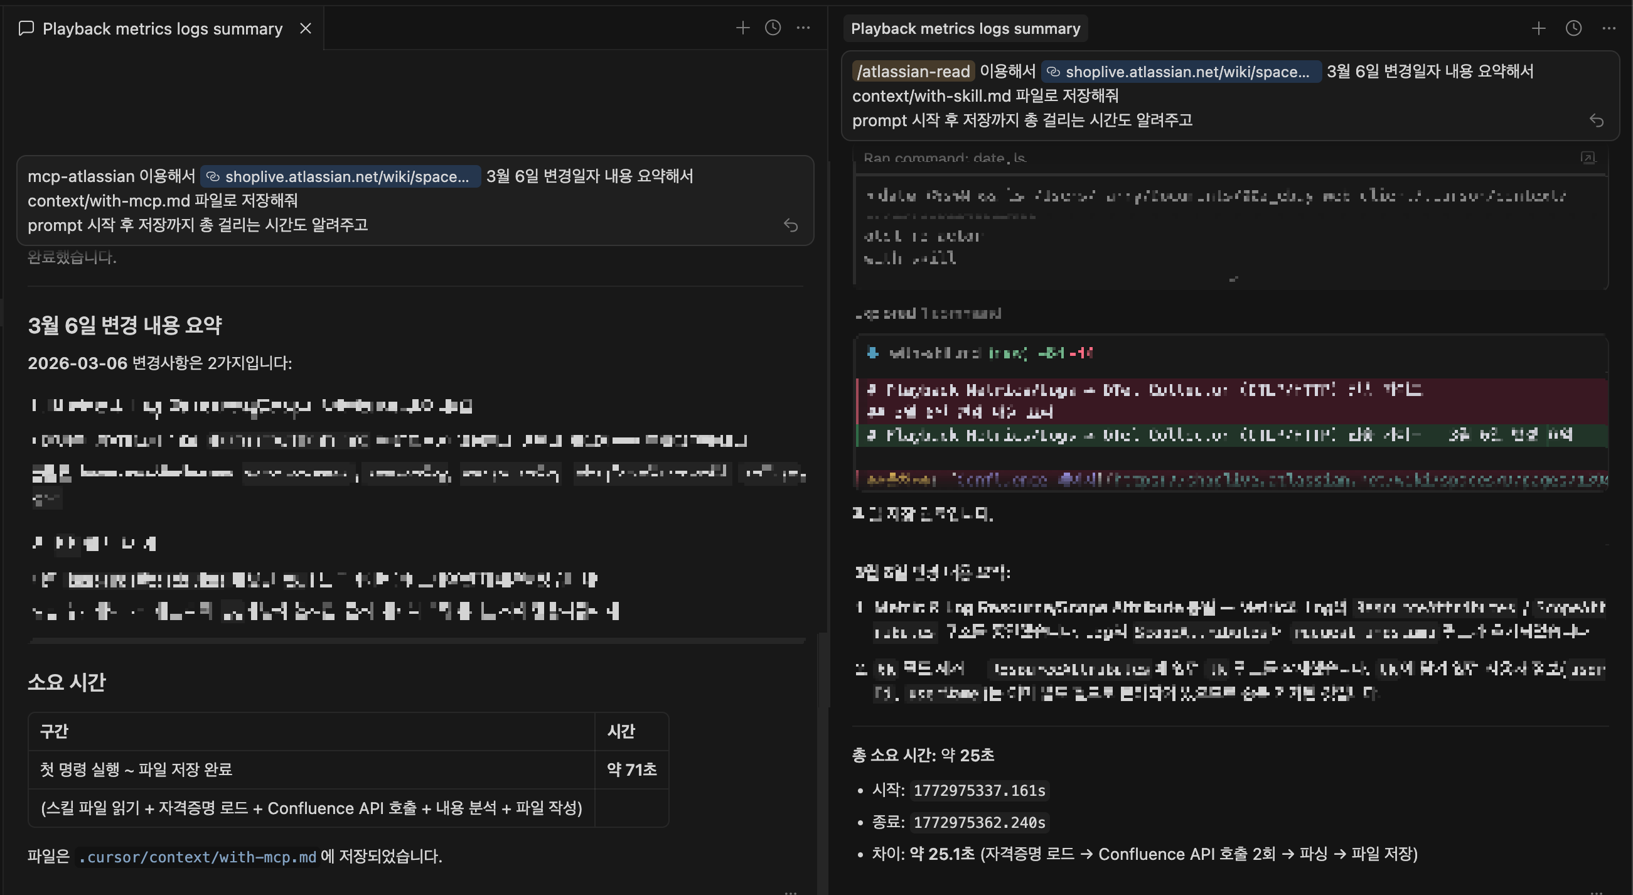The height and width of the screenshot is (895, 1633).
Task: Click the chat icon on left tab
Action: tap(26, 28)
